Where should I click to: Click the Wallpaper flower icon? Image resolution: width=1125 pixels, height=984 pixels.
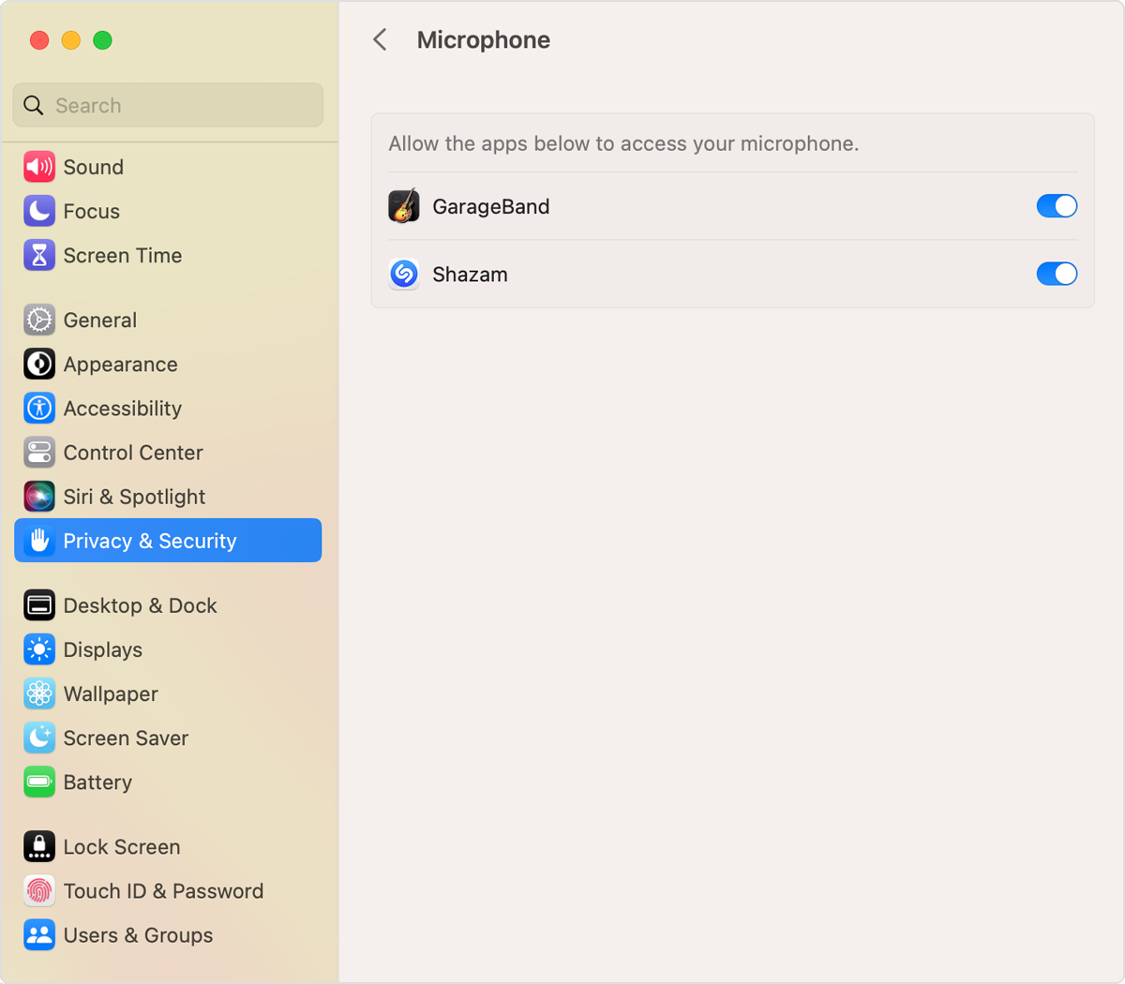tap(39, 693)
